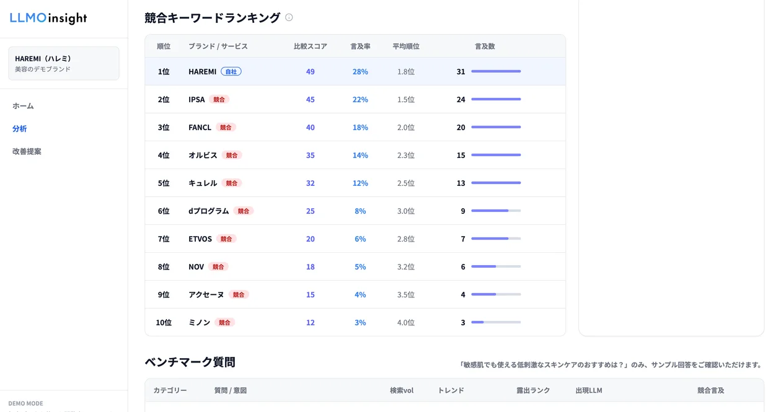This screenshot has height=412, width=781.
Task: Click the 競合言及 column header
Action: 711,390
